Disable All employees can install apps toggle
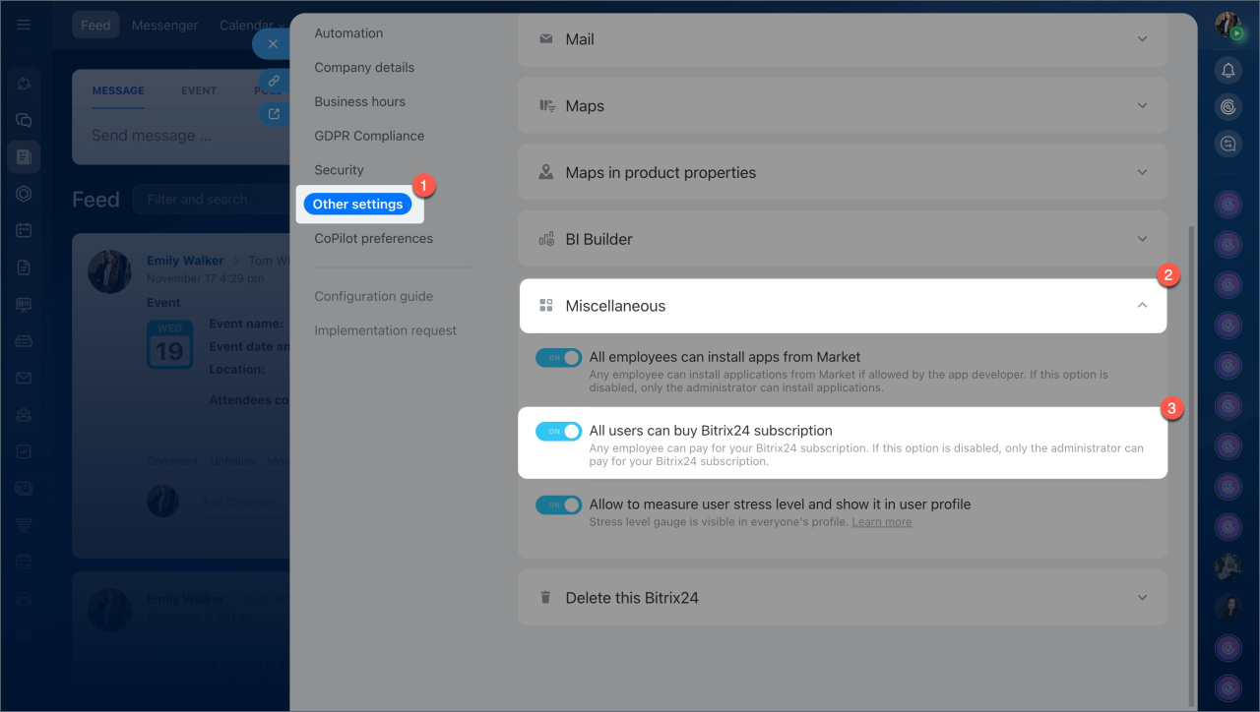Image resolution: width=1260 pixels, height=712 pixels. click(x=558, y=358)
